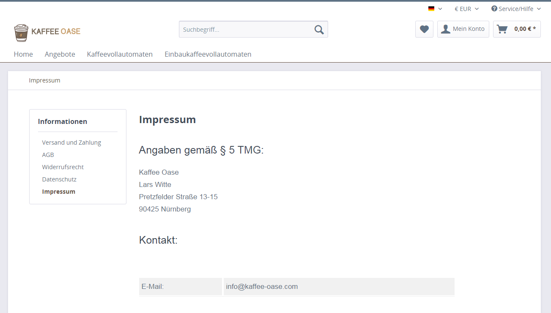Viewport: 551px width, 313px height.
Task: Expand the language selection chevron
Action: [440, 9]
